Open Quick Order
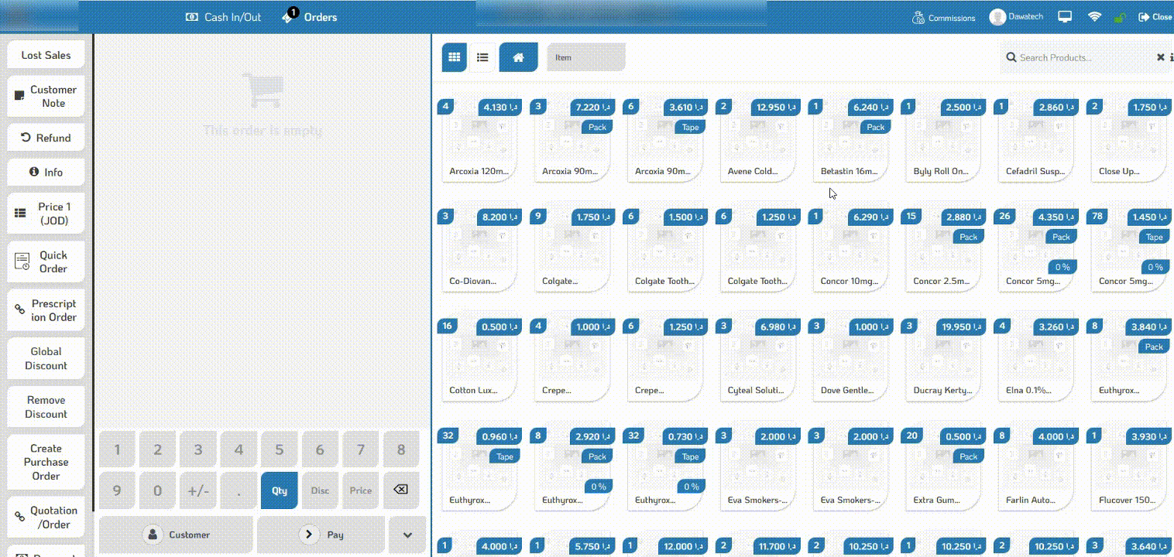This screenshot has width=1174, height=557. coord(46,261)
